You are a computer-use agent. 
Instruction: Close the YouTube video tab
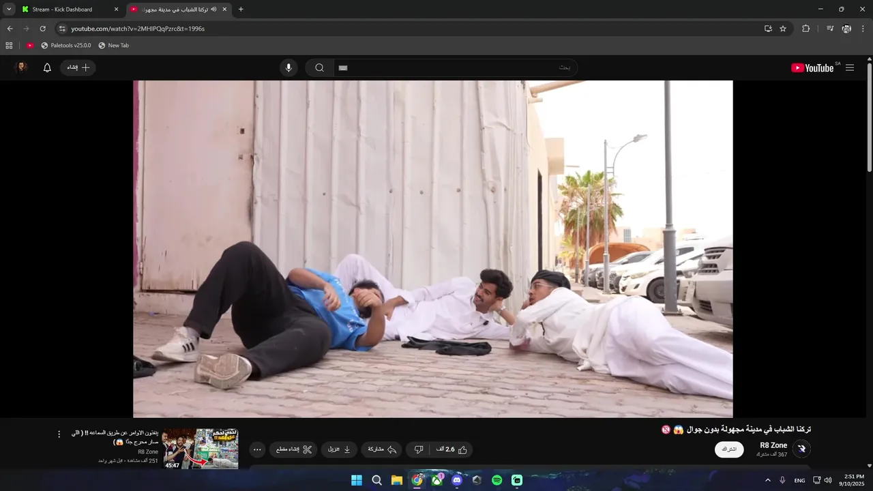(x=224, y=10)
